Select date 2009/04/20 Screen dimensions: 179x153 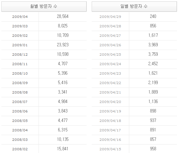pos(110,102)
